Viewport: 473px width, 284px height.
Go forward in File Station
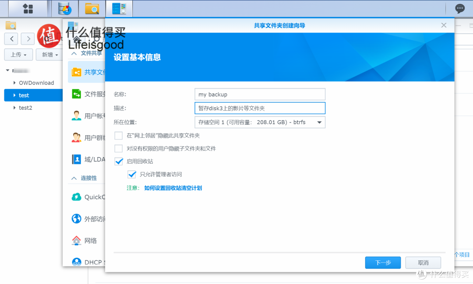28,39
